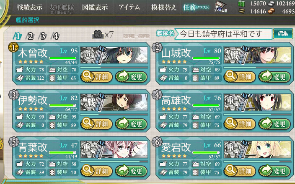
Task: Click 変更 for 伊勢改
Action: pos(131,124)
